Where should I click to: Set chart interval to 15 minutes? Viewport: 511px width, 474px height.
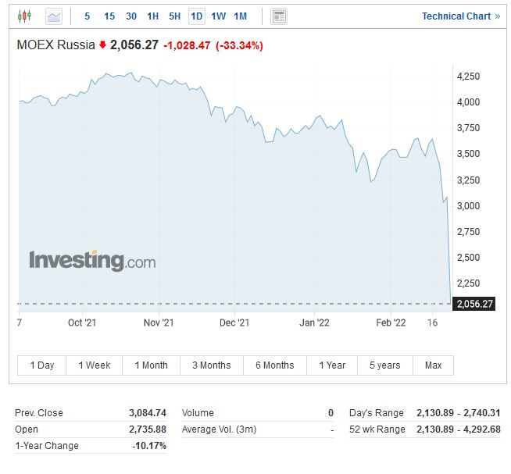pyautogui.click(x=109, y=16)
